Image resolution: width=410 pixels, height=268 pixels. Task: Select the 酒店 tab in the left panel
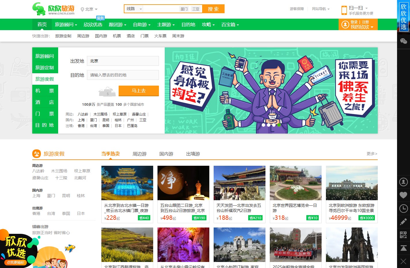(x=45, y=102)
